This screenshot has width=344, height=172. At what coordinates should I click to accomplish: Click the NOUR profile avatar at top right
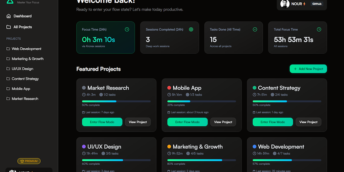pos(285,4)
